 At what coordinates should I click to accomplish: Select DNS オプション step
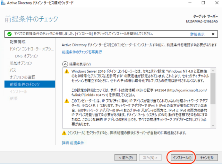pyautogui.click(x=26, y=56)
